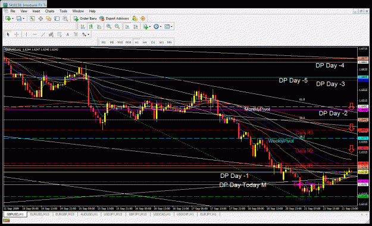Toggle the Expert Advisors button

point(114,18)
